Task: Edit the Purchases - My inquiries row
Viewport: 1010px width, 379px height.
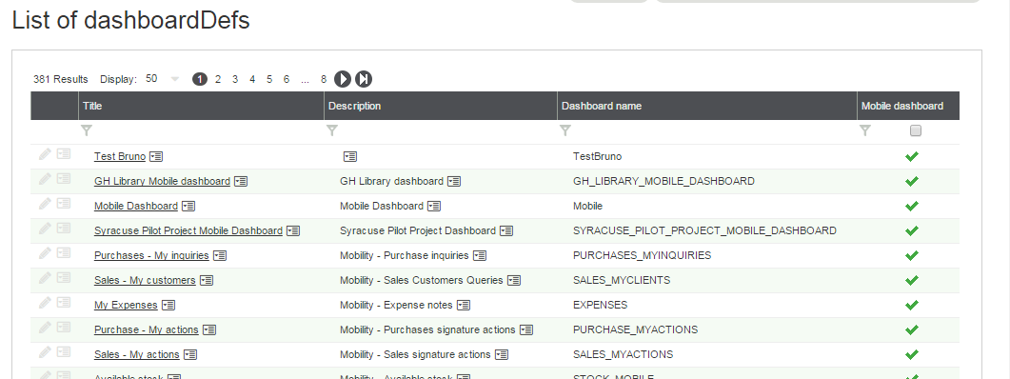Action: point(45,252)
